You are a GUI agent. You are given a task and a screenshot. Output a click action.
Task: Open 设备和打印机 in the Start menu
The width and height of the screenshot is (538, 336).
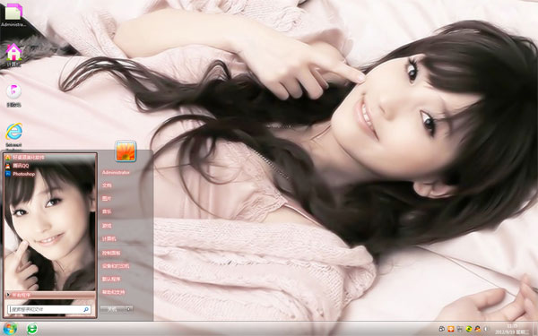[x=116, y=266]
